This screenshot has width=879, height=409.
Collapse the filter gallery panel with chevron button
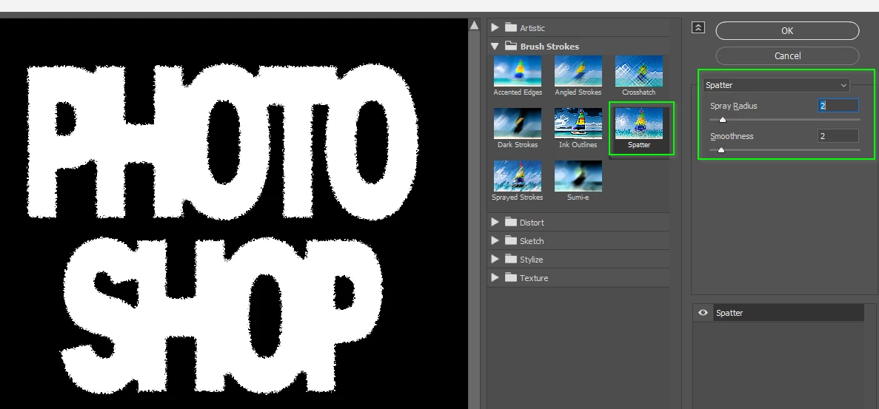point(698,27)
